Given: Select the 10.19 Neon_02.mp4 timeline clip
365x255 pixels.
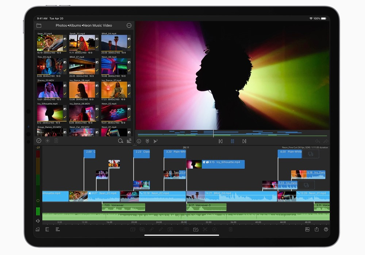Looking at the screenshot, I should click(x=153, y=196).
